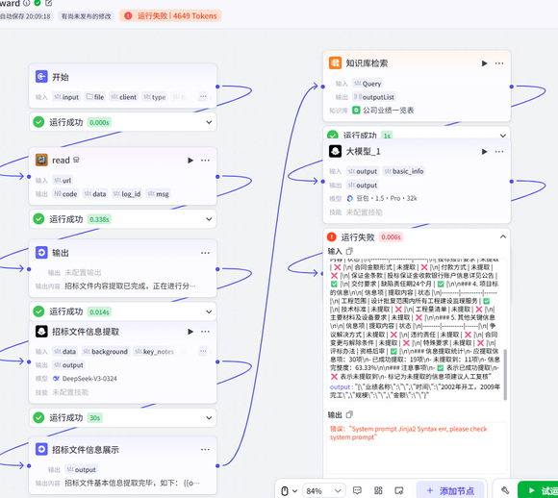
Task: Open the 输出 node more options menu
Action: [205, 253]
